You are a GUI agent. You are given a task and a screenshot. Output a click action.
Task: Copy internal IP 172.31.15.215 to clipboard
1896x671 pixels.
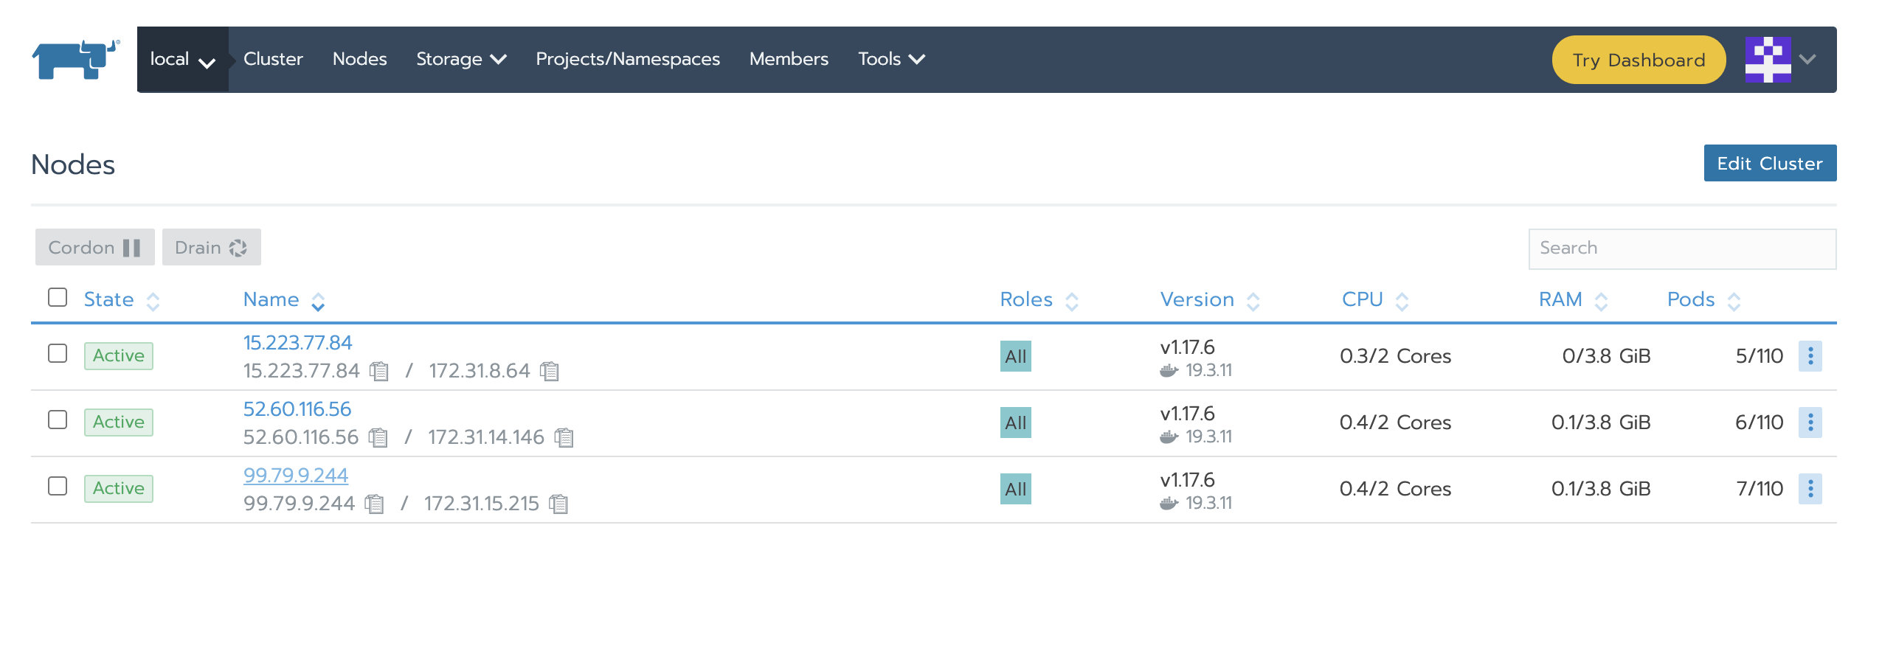(x=559, y=504)
